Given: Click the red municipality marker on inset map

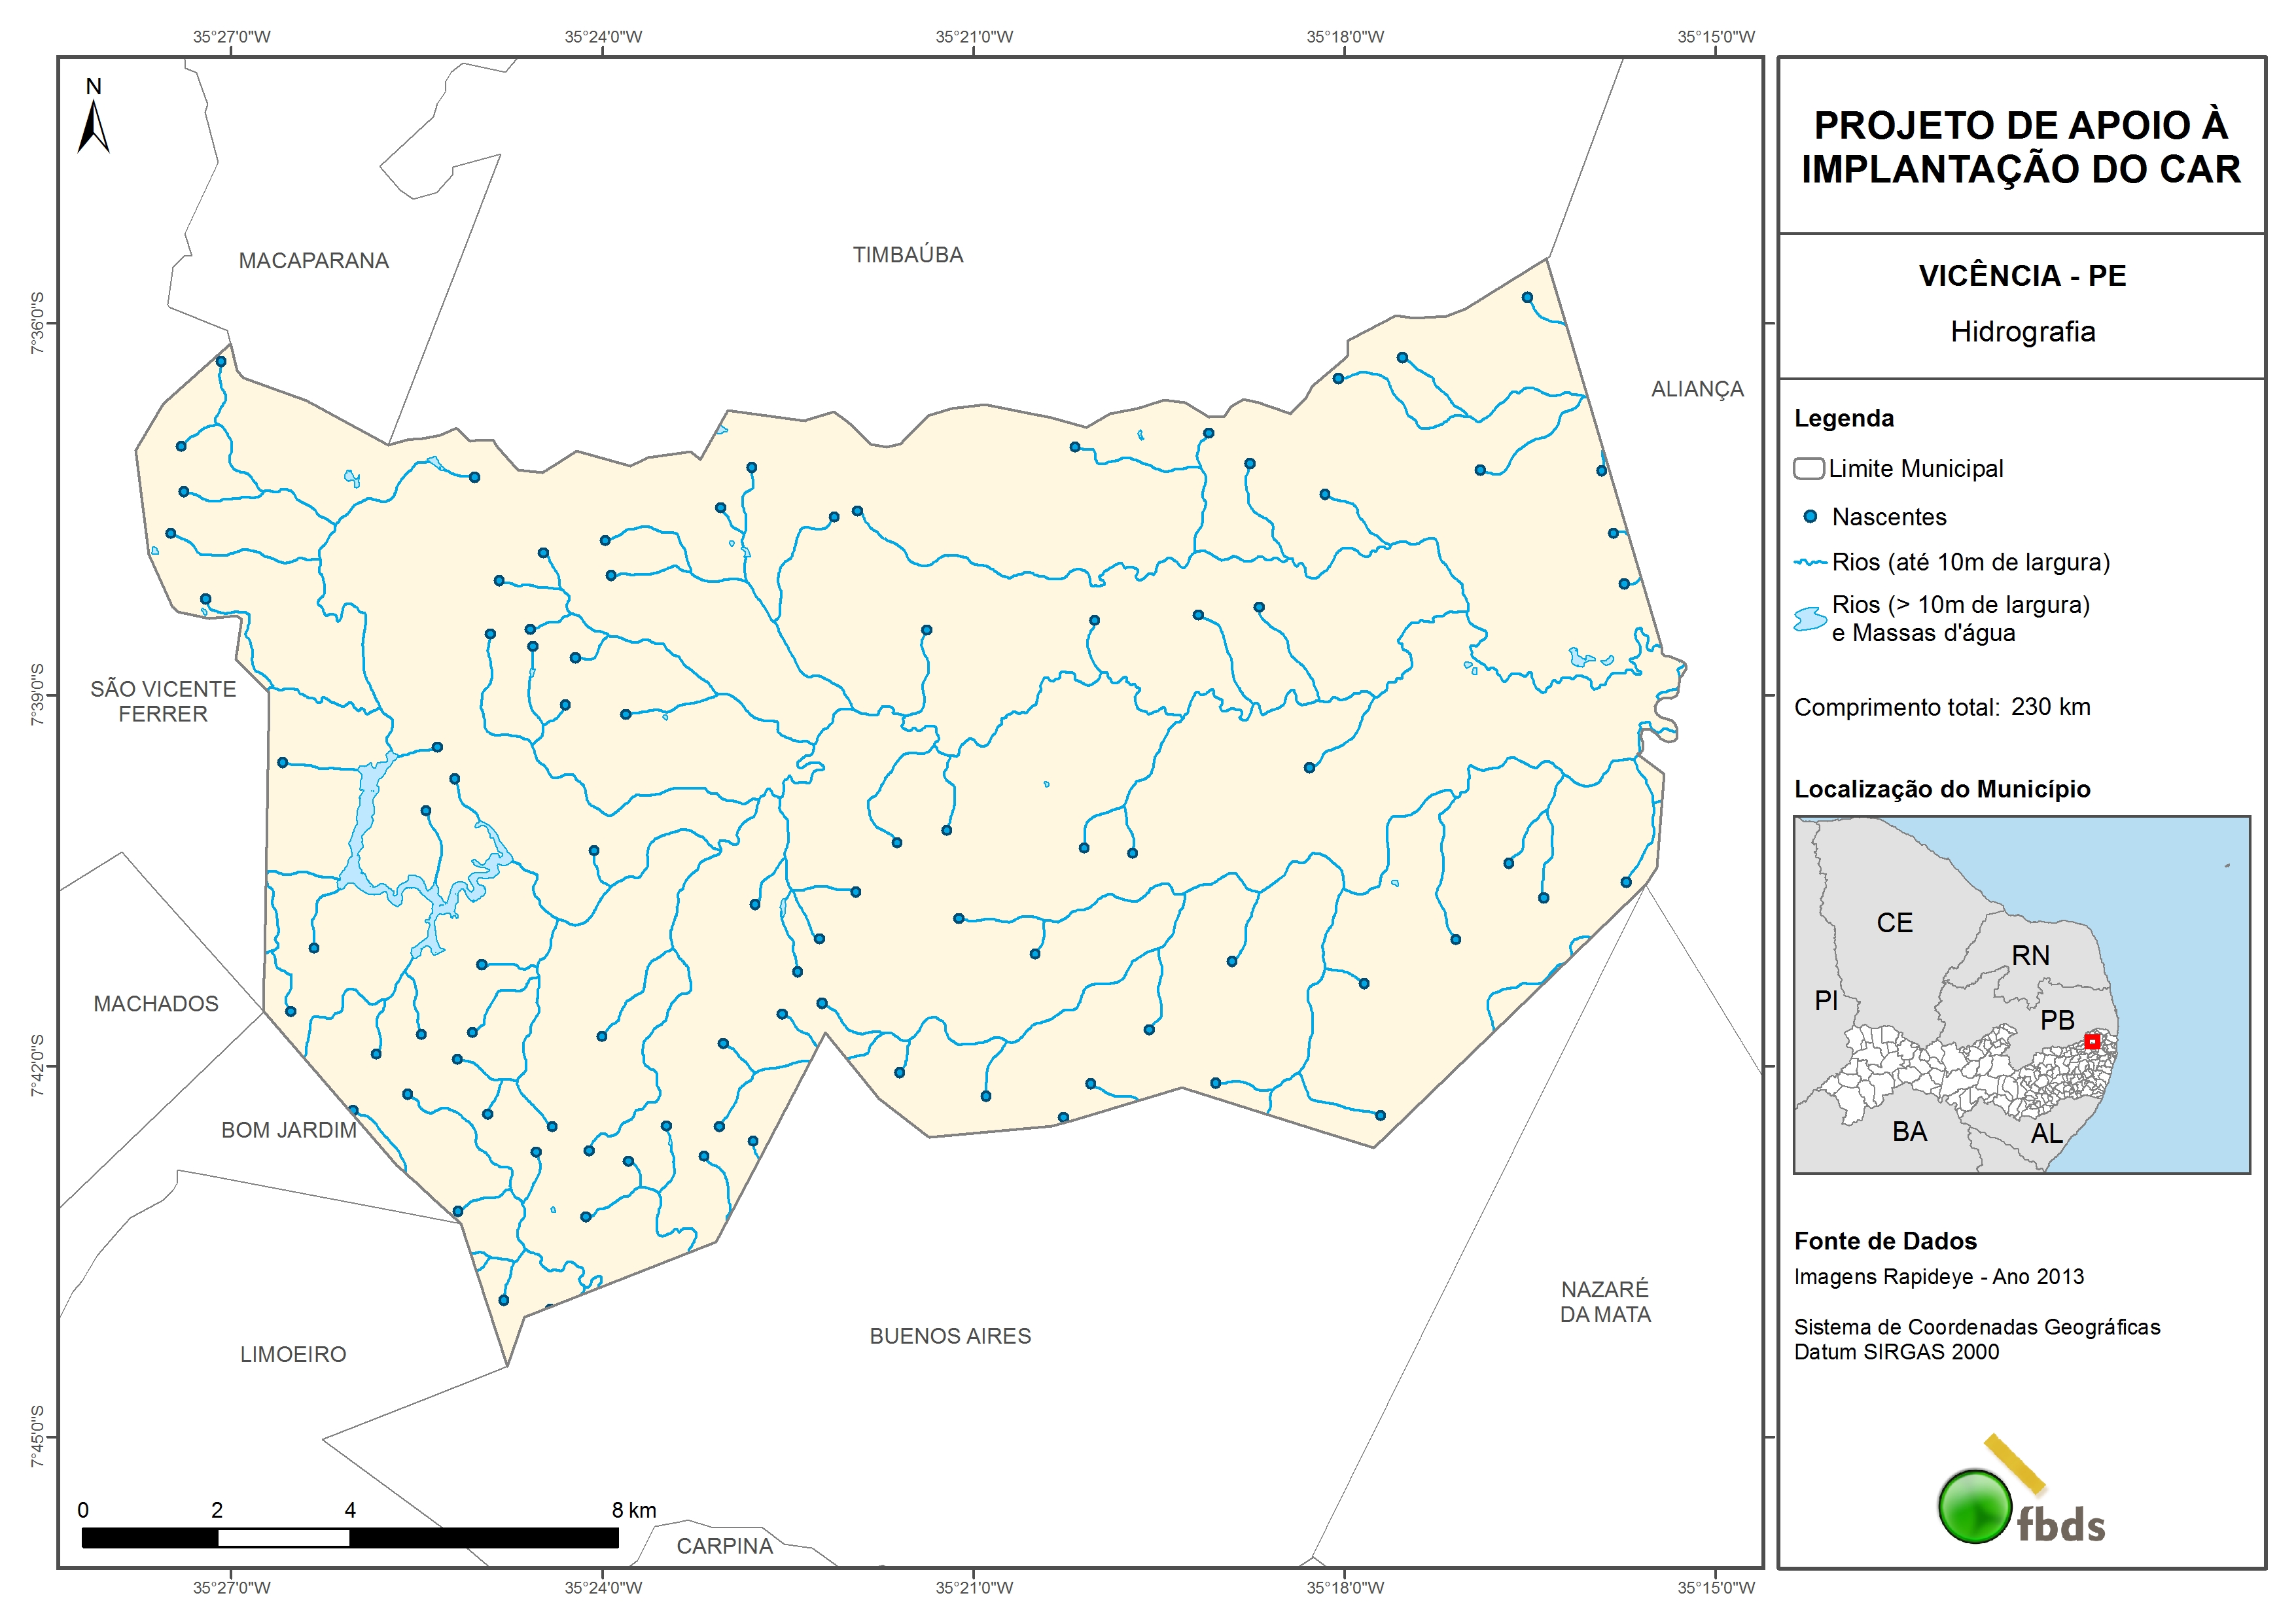Looking at the screenshot, I should click(2092, 1041).
